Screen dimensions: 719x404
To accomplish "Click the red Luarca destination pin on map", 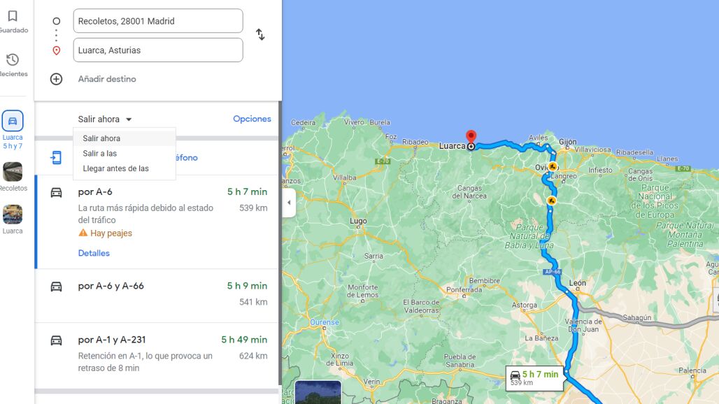I will (x=471, y=137).
